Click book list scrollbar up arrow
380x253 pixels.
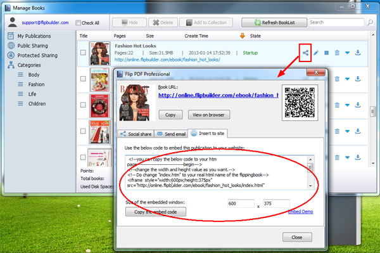[373, 35]
